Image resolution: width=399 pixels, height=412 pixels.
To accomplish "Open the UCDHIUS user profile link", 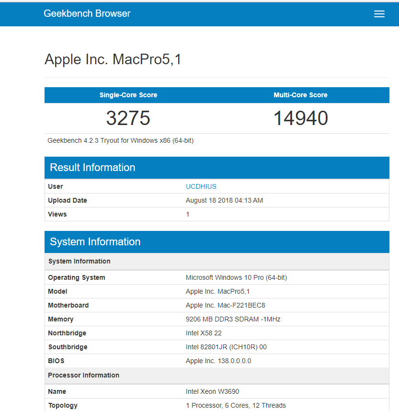I will click(x=201, y=186).
